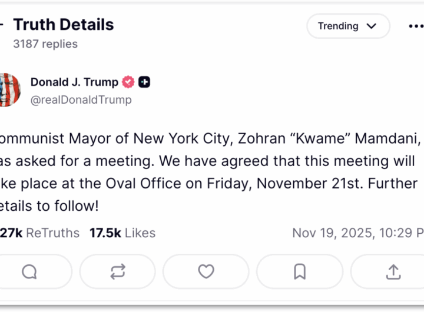Click the Truth Details heading

pos(64,25)
